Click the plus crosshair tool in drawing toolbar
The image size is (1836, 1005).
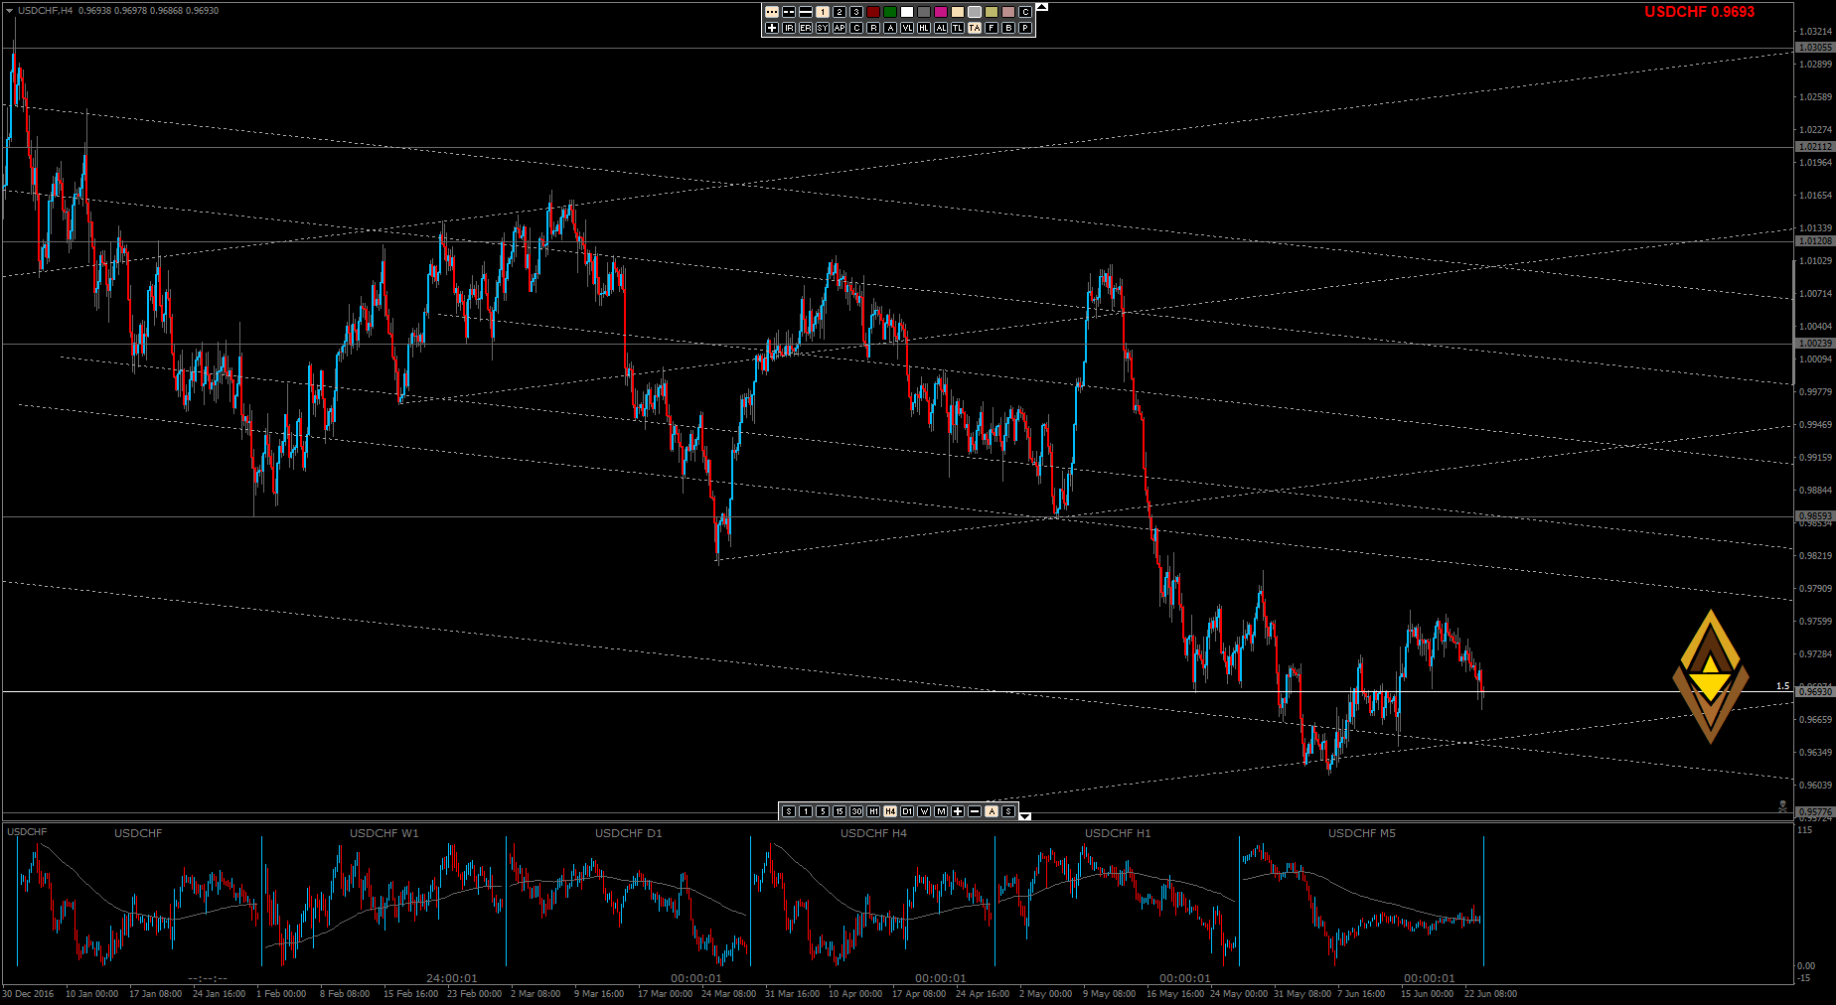click(x=772, y=28)
